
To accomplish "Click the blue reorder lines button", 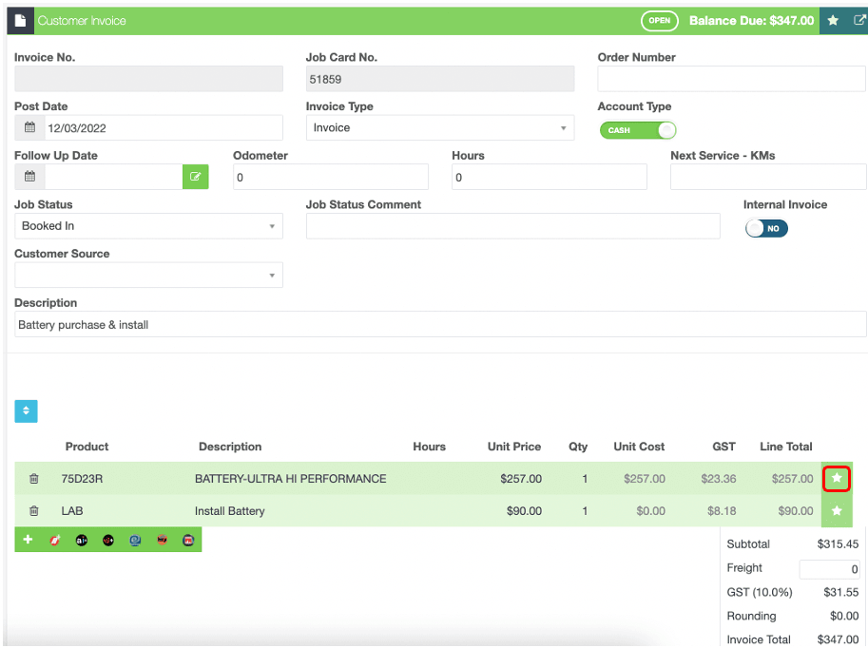I will [x=26, y=411].
